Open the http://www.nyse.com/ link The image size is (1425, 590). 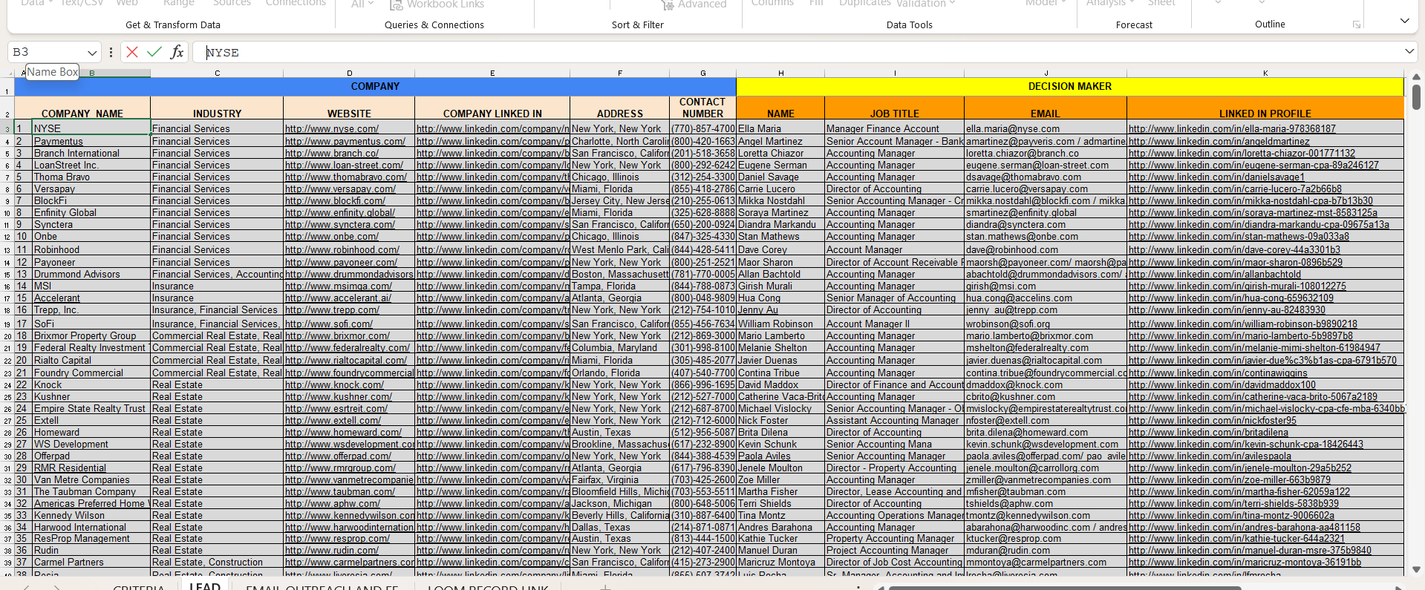pos(332,129)
